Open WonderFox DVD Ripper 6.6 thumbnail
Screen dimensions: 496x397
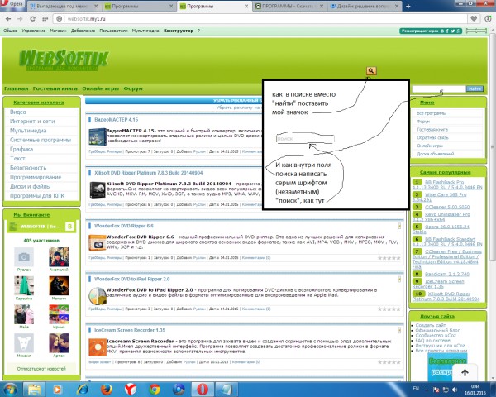[97, 243]
